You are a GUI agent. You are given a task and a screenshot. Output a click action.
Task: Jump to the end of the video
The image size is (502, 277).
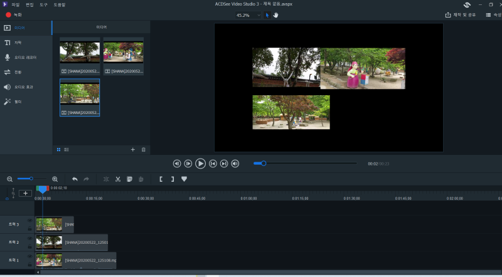[224, 164]
